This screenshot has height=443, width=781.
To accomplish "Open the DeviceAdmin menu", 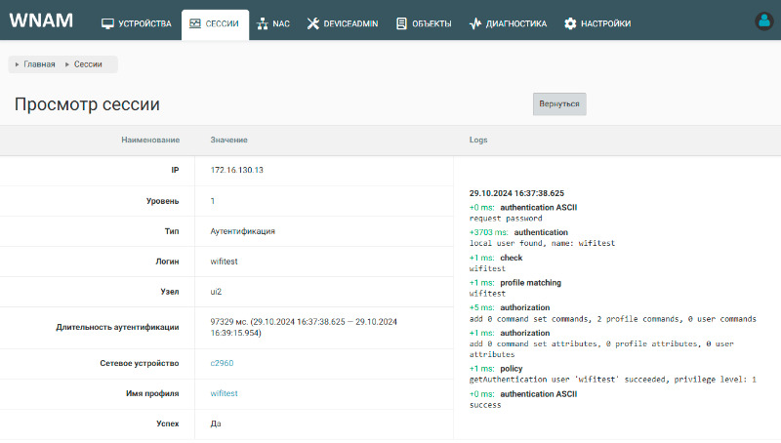I will pos(350,23).
